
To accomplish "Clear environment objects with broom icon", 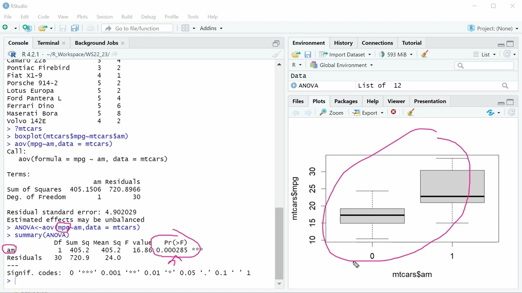I will coord(425,54).
